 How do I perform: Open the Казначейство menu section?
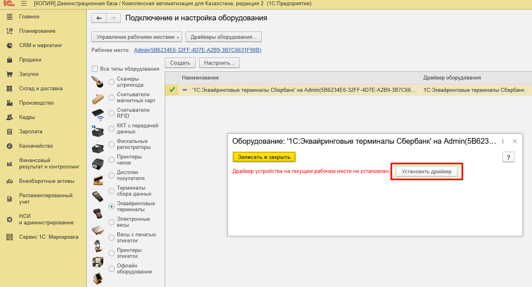(x=36, y=146)
